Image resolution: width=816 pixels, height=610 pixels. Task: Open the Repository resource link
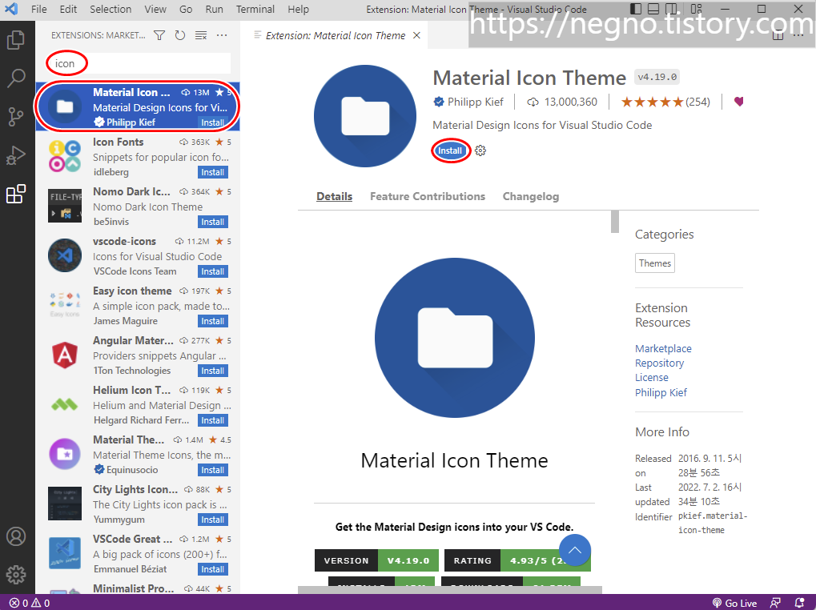[659, 363]
